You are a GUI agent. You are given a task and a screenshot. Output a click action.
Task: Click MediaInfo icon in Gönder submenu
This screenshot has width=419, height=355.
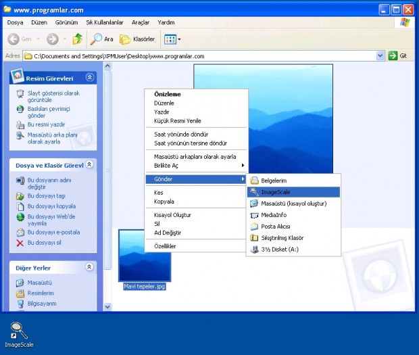point(254,215)
